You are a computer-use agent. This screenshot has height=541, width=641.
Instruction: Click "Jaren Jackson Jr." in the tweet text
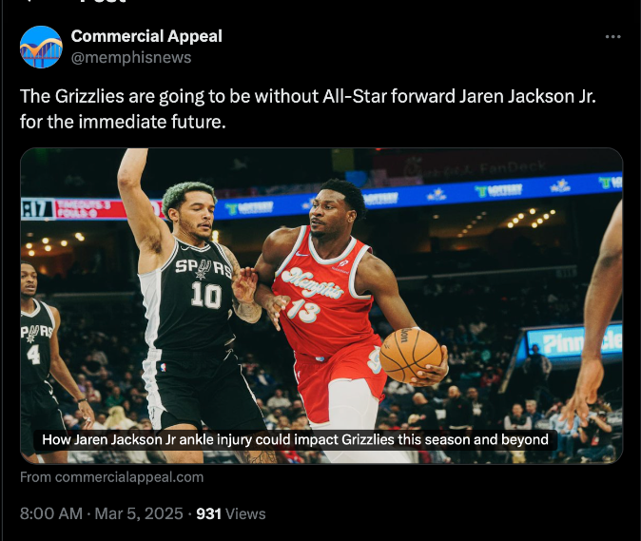tap(528, 96)
